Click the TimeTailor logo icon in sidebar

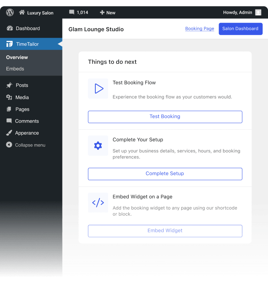point(9,44)
